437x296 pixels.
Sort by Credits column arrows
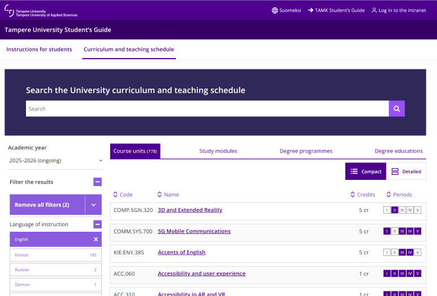[353, 195]
